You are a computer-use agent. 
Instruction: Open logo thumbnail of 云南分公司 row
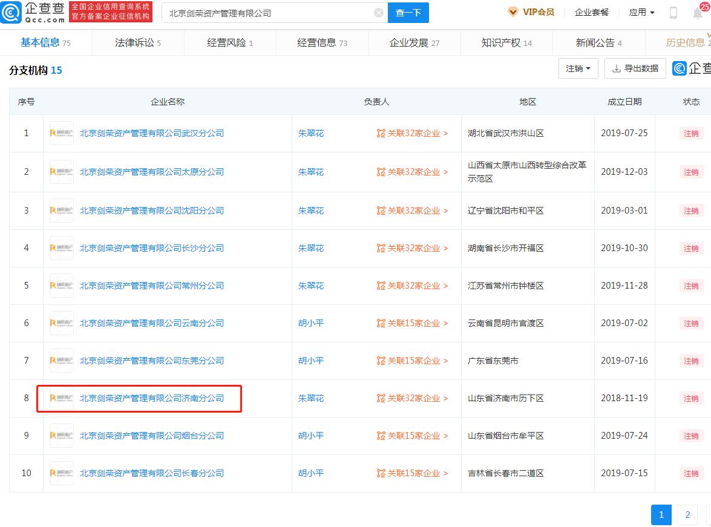tap(61, 323)
